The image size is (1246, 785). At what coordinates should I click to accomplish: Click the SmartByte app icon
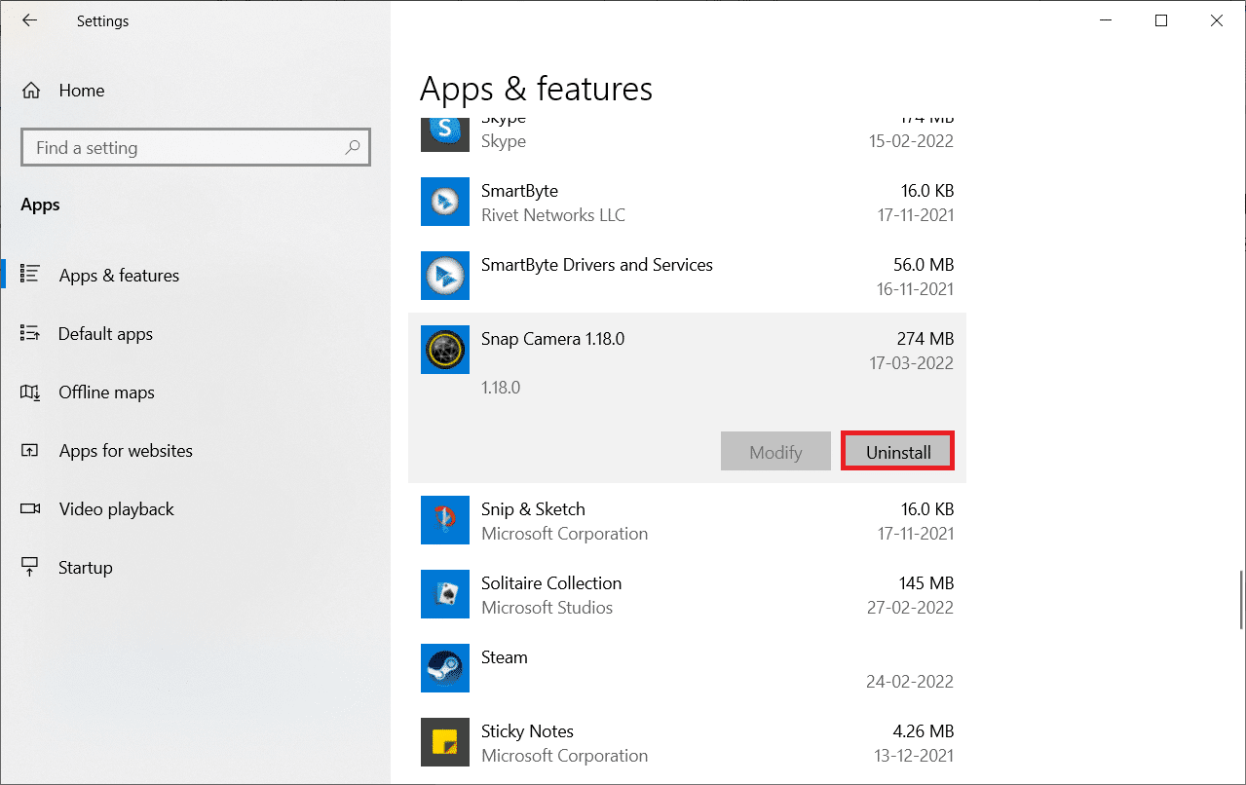coord(444,202)
